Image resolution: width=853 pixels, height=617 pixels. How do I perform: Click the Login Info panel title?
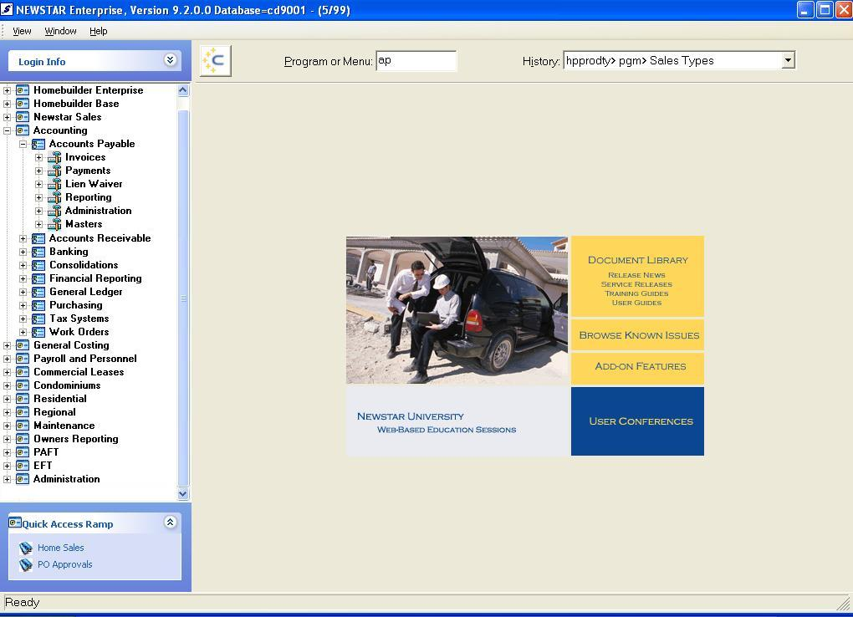[42, 62]
